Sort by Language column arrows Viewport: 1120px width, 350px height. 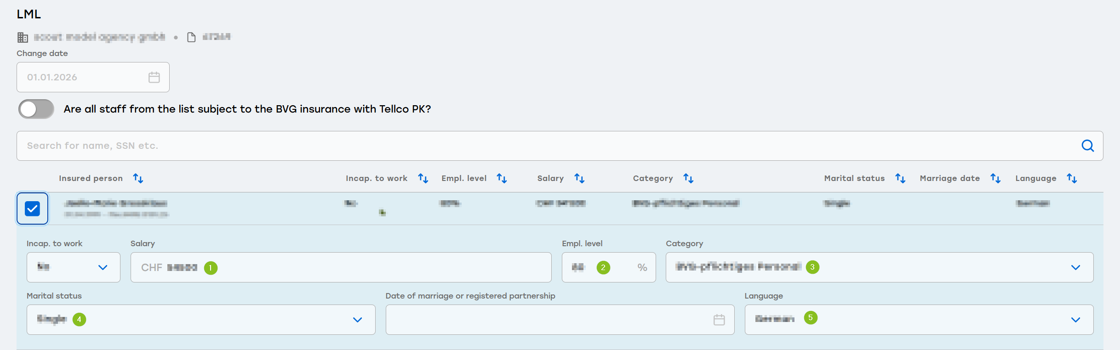pos(1072,178)
